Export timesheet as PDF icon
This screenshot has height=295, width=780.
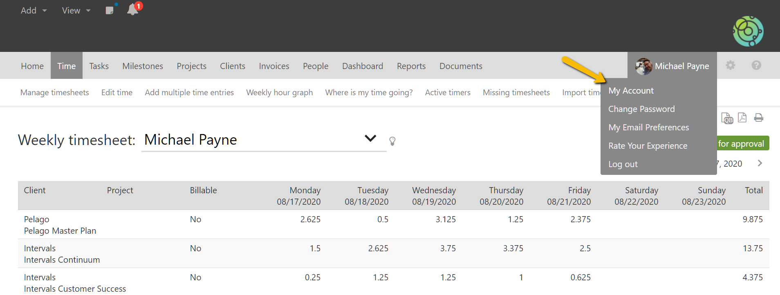[742, 118]
